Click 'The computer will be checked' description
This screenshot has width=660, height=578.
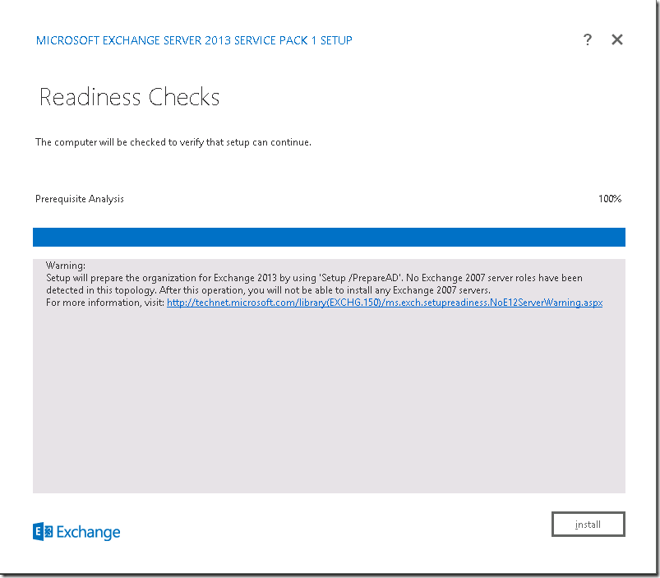point(173,142)
